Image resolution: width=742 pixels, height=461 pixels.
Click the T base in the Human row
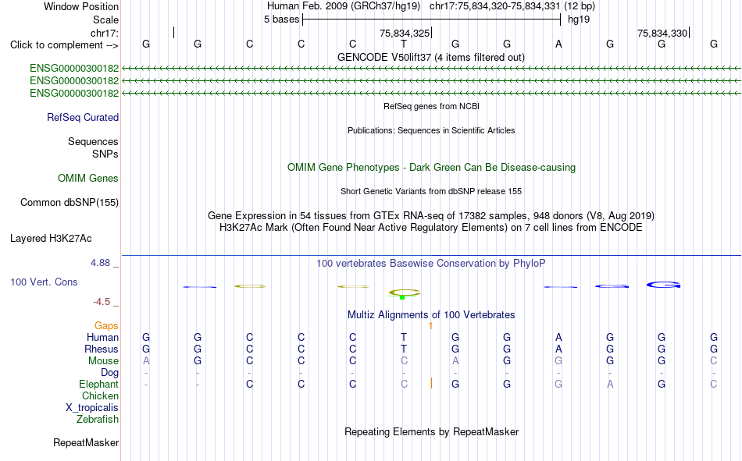pyautogui.click(x=404, y=338)
